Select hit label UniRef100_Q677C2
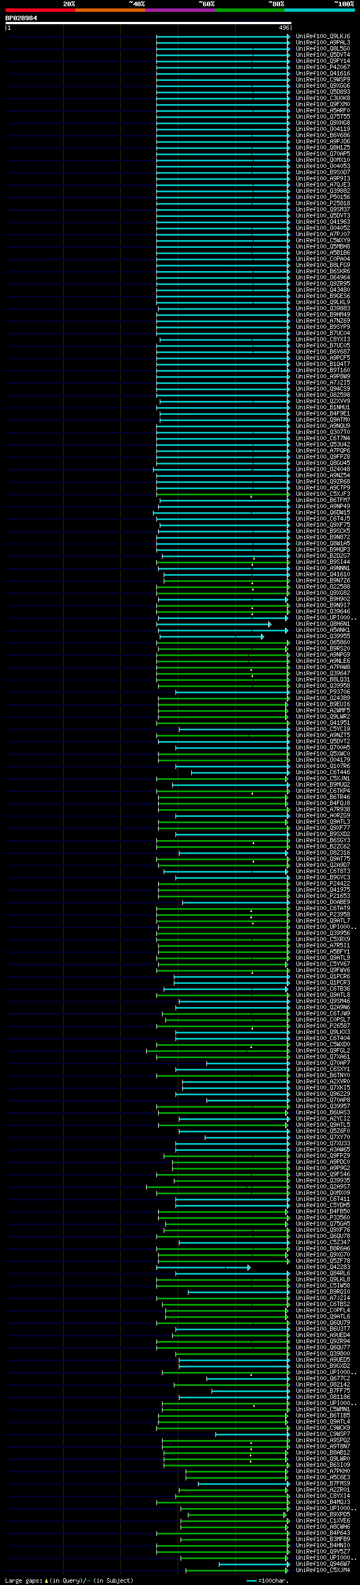Viewport: 360px width, 1585px height. (x=323, y=1379)
